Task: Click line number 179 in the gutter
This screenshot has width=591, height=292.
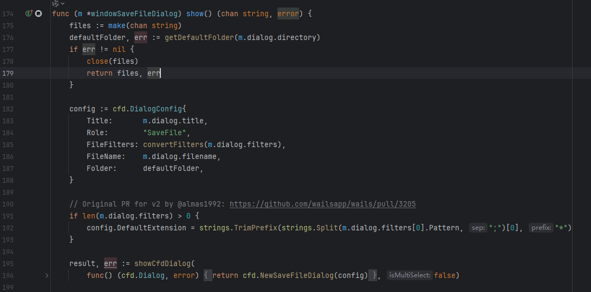Action: click(x=8, y=73)
